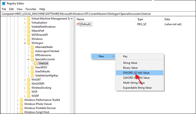Viewport: 196px width, 114px height.
Task: Expand the WirelessDocking tree node
Action: tap(25, 88)
